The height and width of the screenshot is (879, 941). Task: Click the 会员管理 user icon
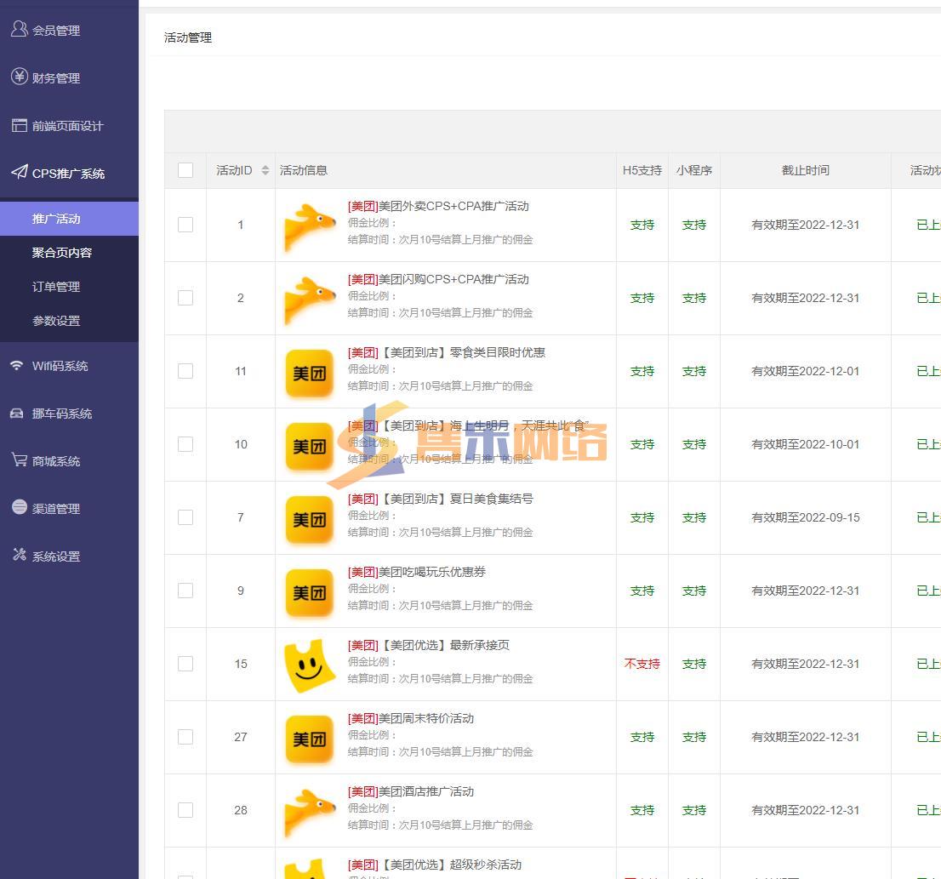point(20,29)
